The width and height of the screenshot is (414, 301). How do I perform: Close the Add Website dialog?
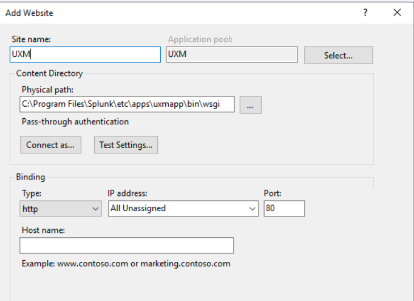[397, 12]
